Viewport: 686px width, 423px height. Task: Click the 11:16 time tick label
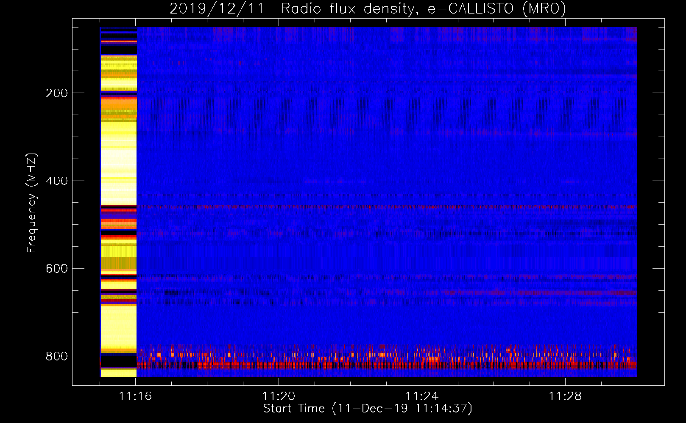click(135, 396)
